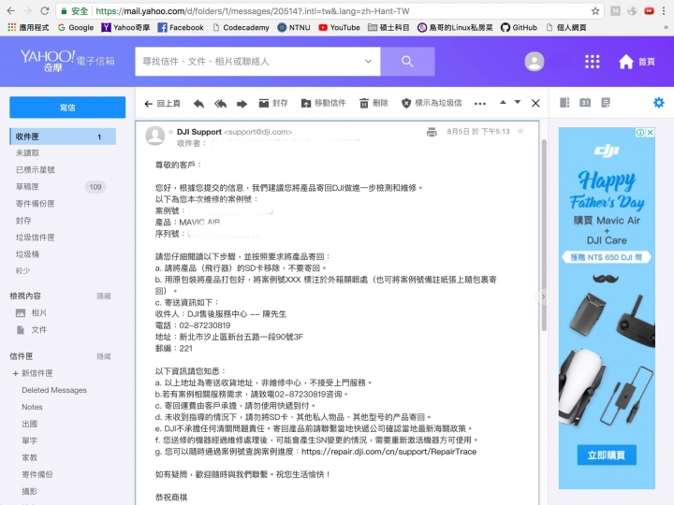Open the Yahoo apps grid icon
This screenshot has height=505, width=674.
point(592,62)
